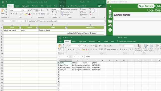Image resolution: width=161 pixels, height=91 pixels.
Task: Open filter dropdown on label column header
Action: pos(66,28)
